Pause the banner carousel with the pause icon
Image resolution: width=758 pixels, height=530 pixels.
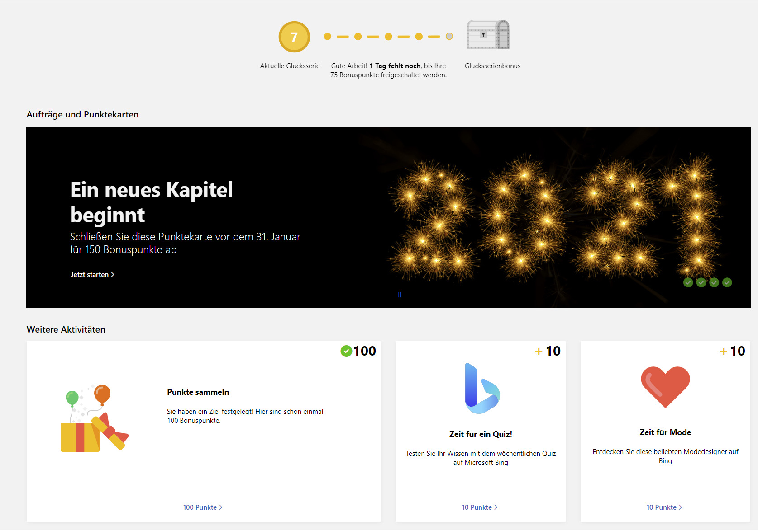point(400,295)
